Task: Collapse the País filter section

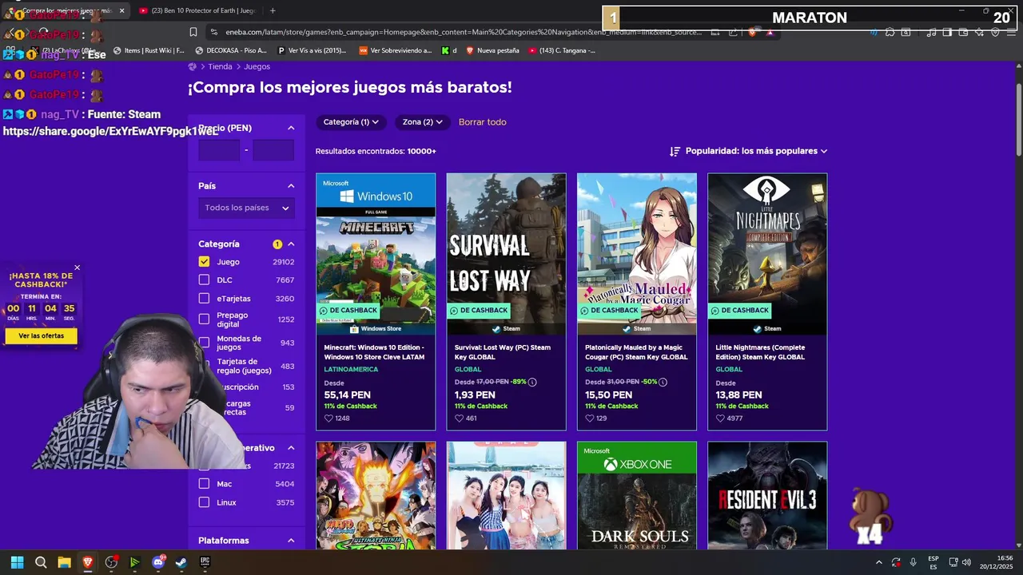Action: coord(291,186)
